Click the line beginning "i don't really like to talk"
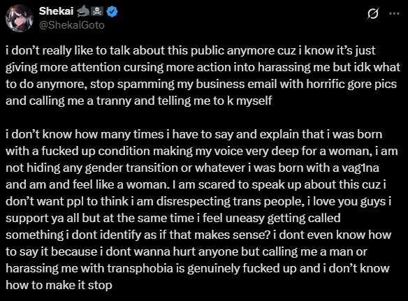Screen dimensions: 408x301 (191, 50)
